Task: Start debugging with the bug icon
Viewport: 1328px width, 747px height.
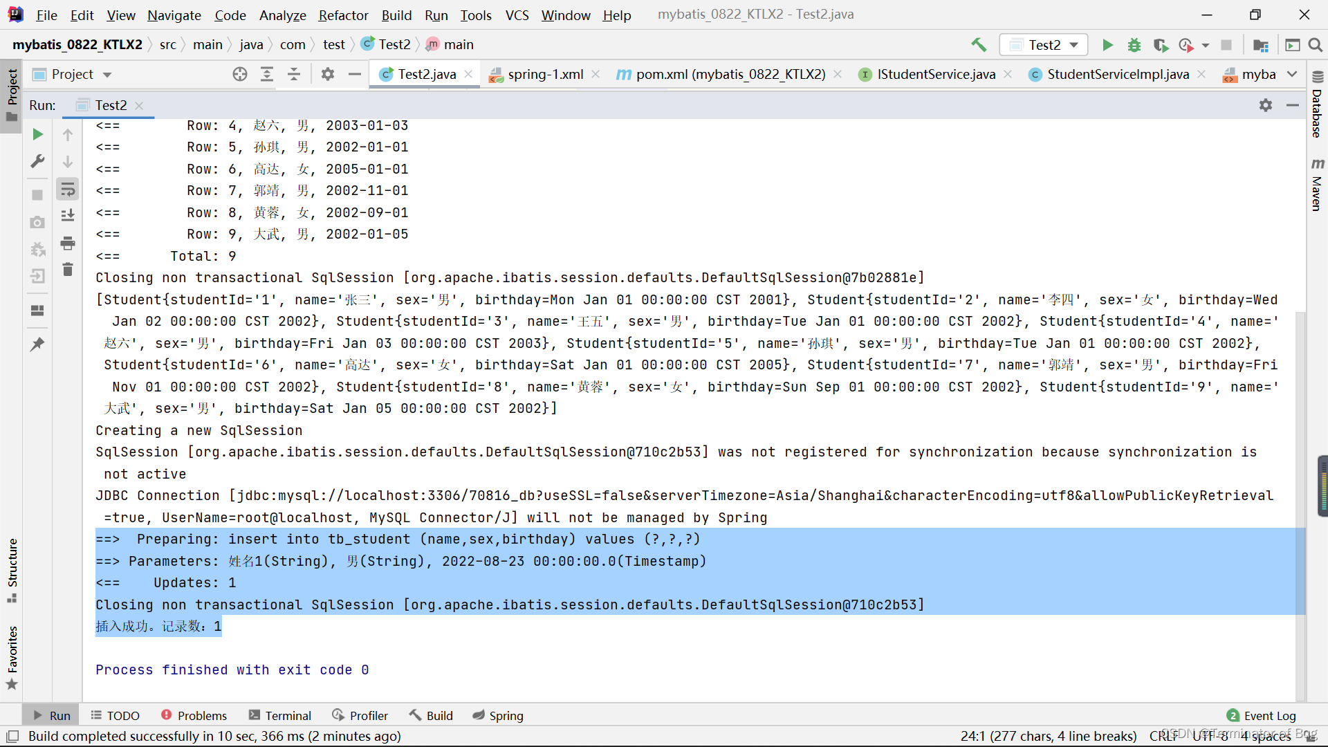Action: coord(1134,45)
